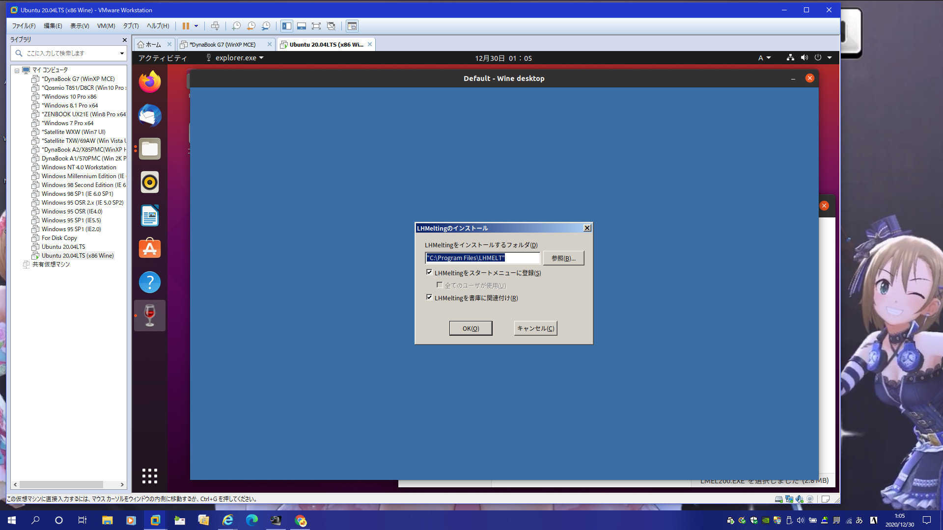
Task: Open Microsoft Edge from the Windows taskbar
Action: coord(252,520)
